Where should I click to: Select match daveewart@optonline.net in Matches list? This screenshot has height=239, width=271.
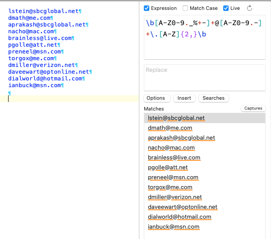tap(205, 207)
